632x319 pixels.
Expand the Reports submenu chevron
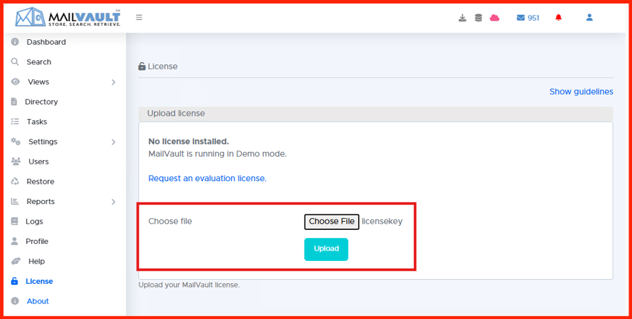(113, 201)
